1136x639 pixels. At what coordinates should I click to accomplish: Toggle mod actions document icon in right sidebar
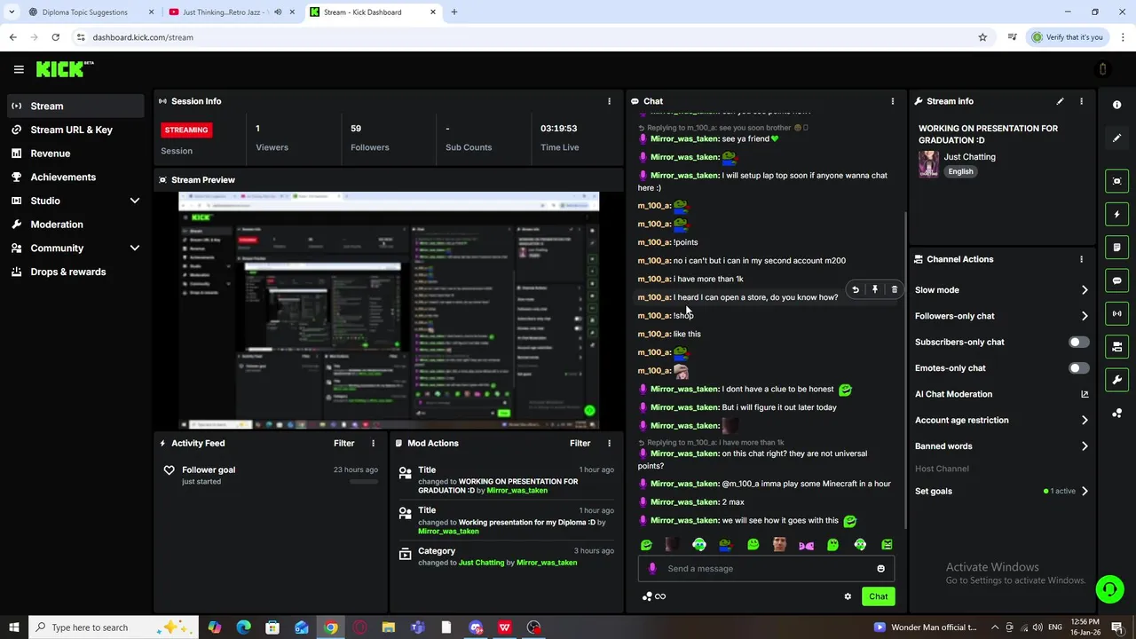click(x=1116, y=247)
